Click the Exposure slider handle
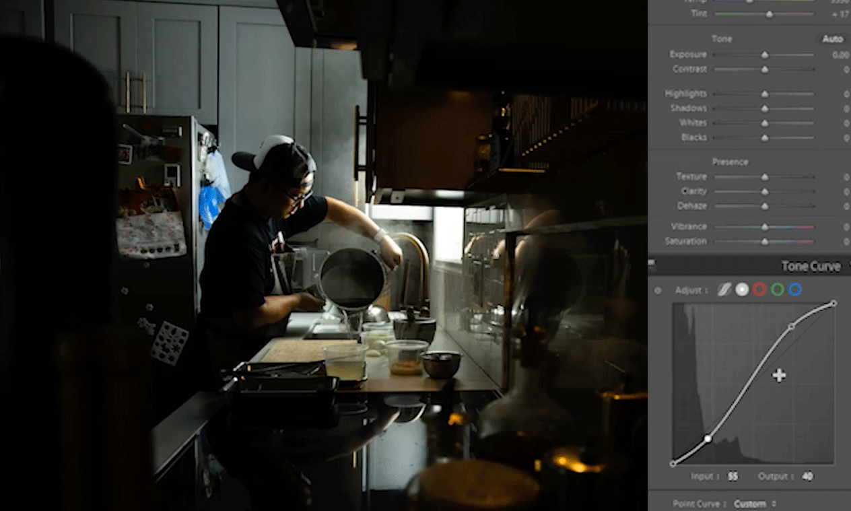 (x=765, y=55)
